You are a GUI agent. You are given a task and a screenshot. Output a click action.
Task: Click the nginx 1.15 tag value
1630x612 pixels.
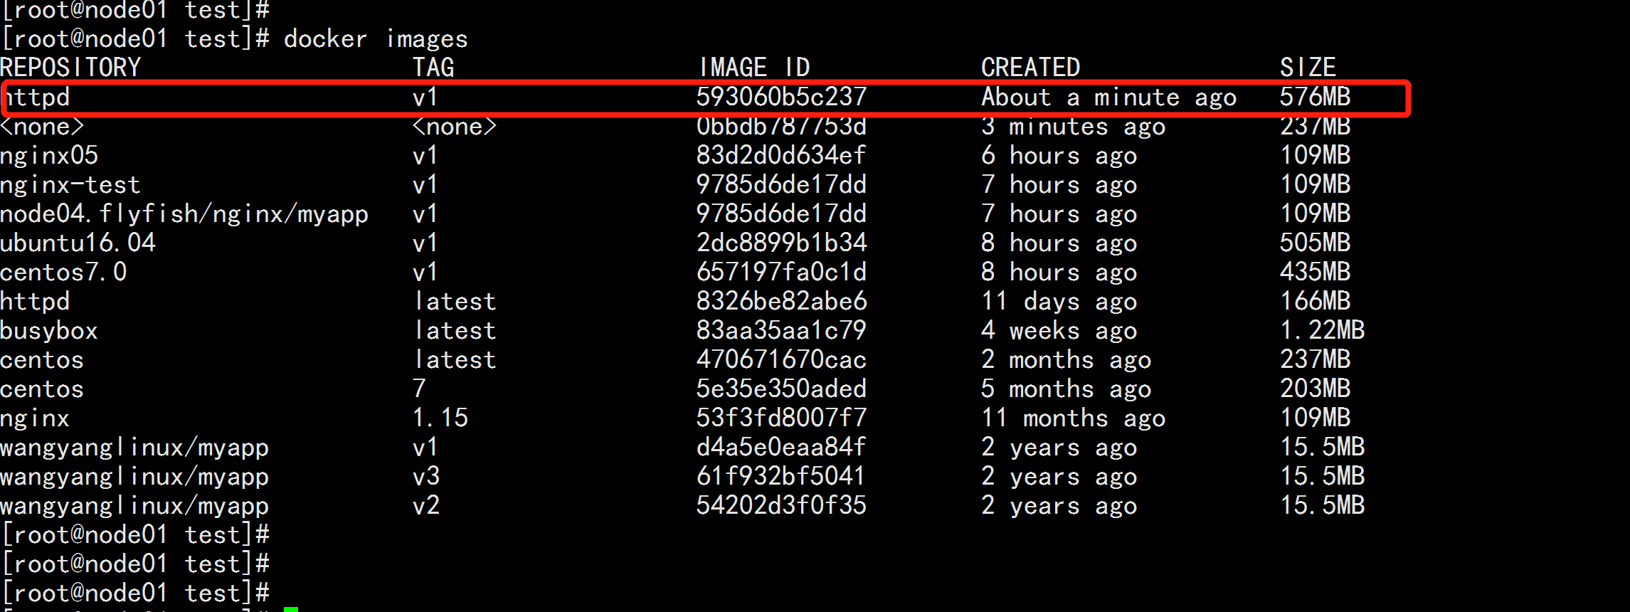(x=440, y=418)
